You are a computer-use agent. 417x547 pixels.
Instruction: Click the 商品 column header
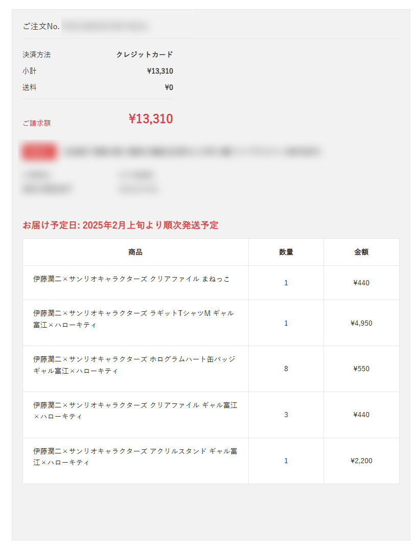point(135,252)
